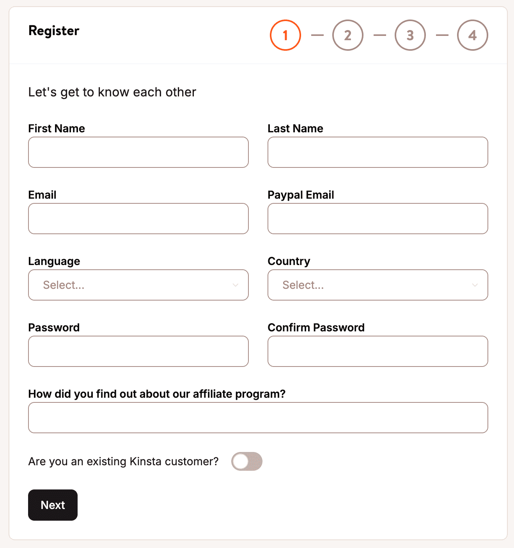Click the Let's get to know each other text
This screenshot has height=548, width=514.
(112, 92)
